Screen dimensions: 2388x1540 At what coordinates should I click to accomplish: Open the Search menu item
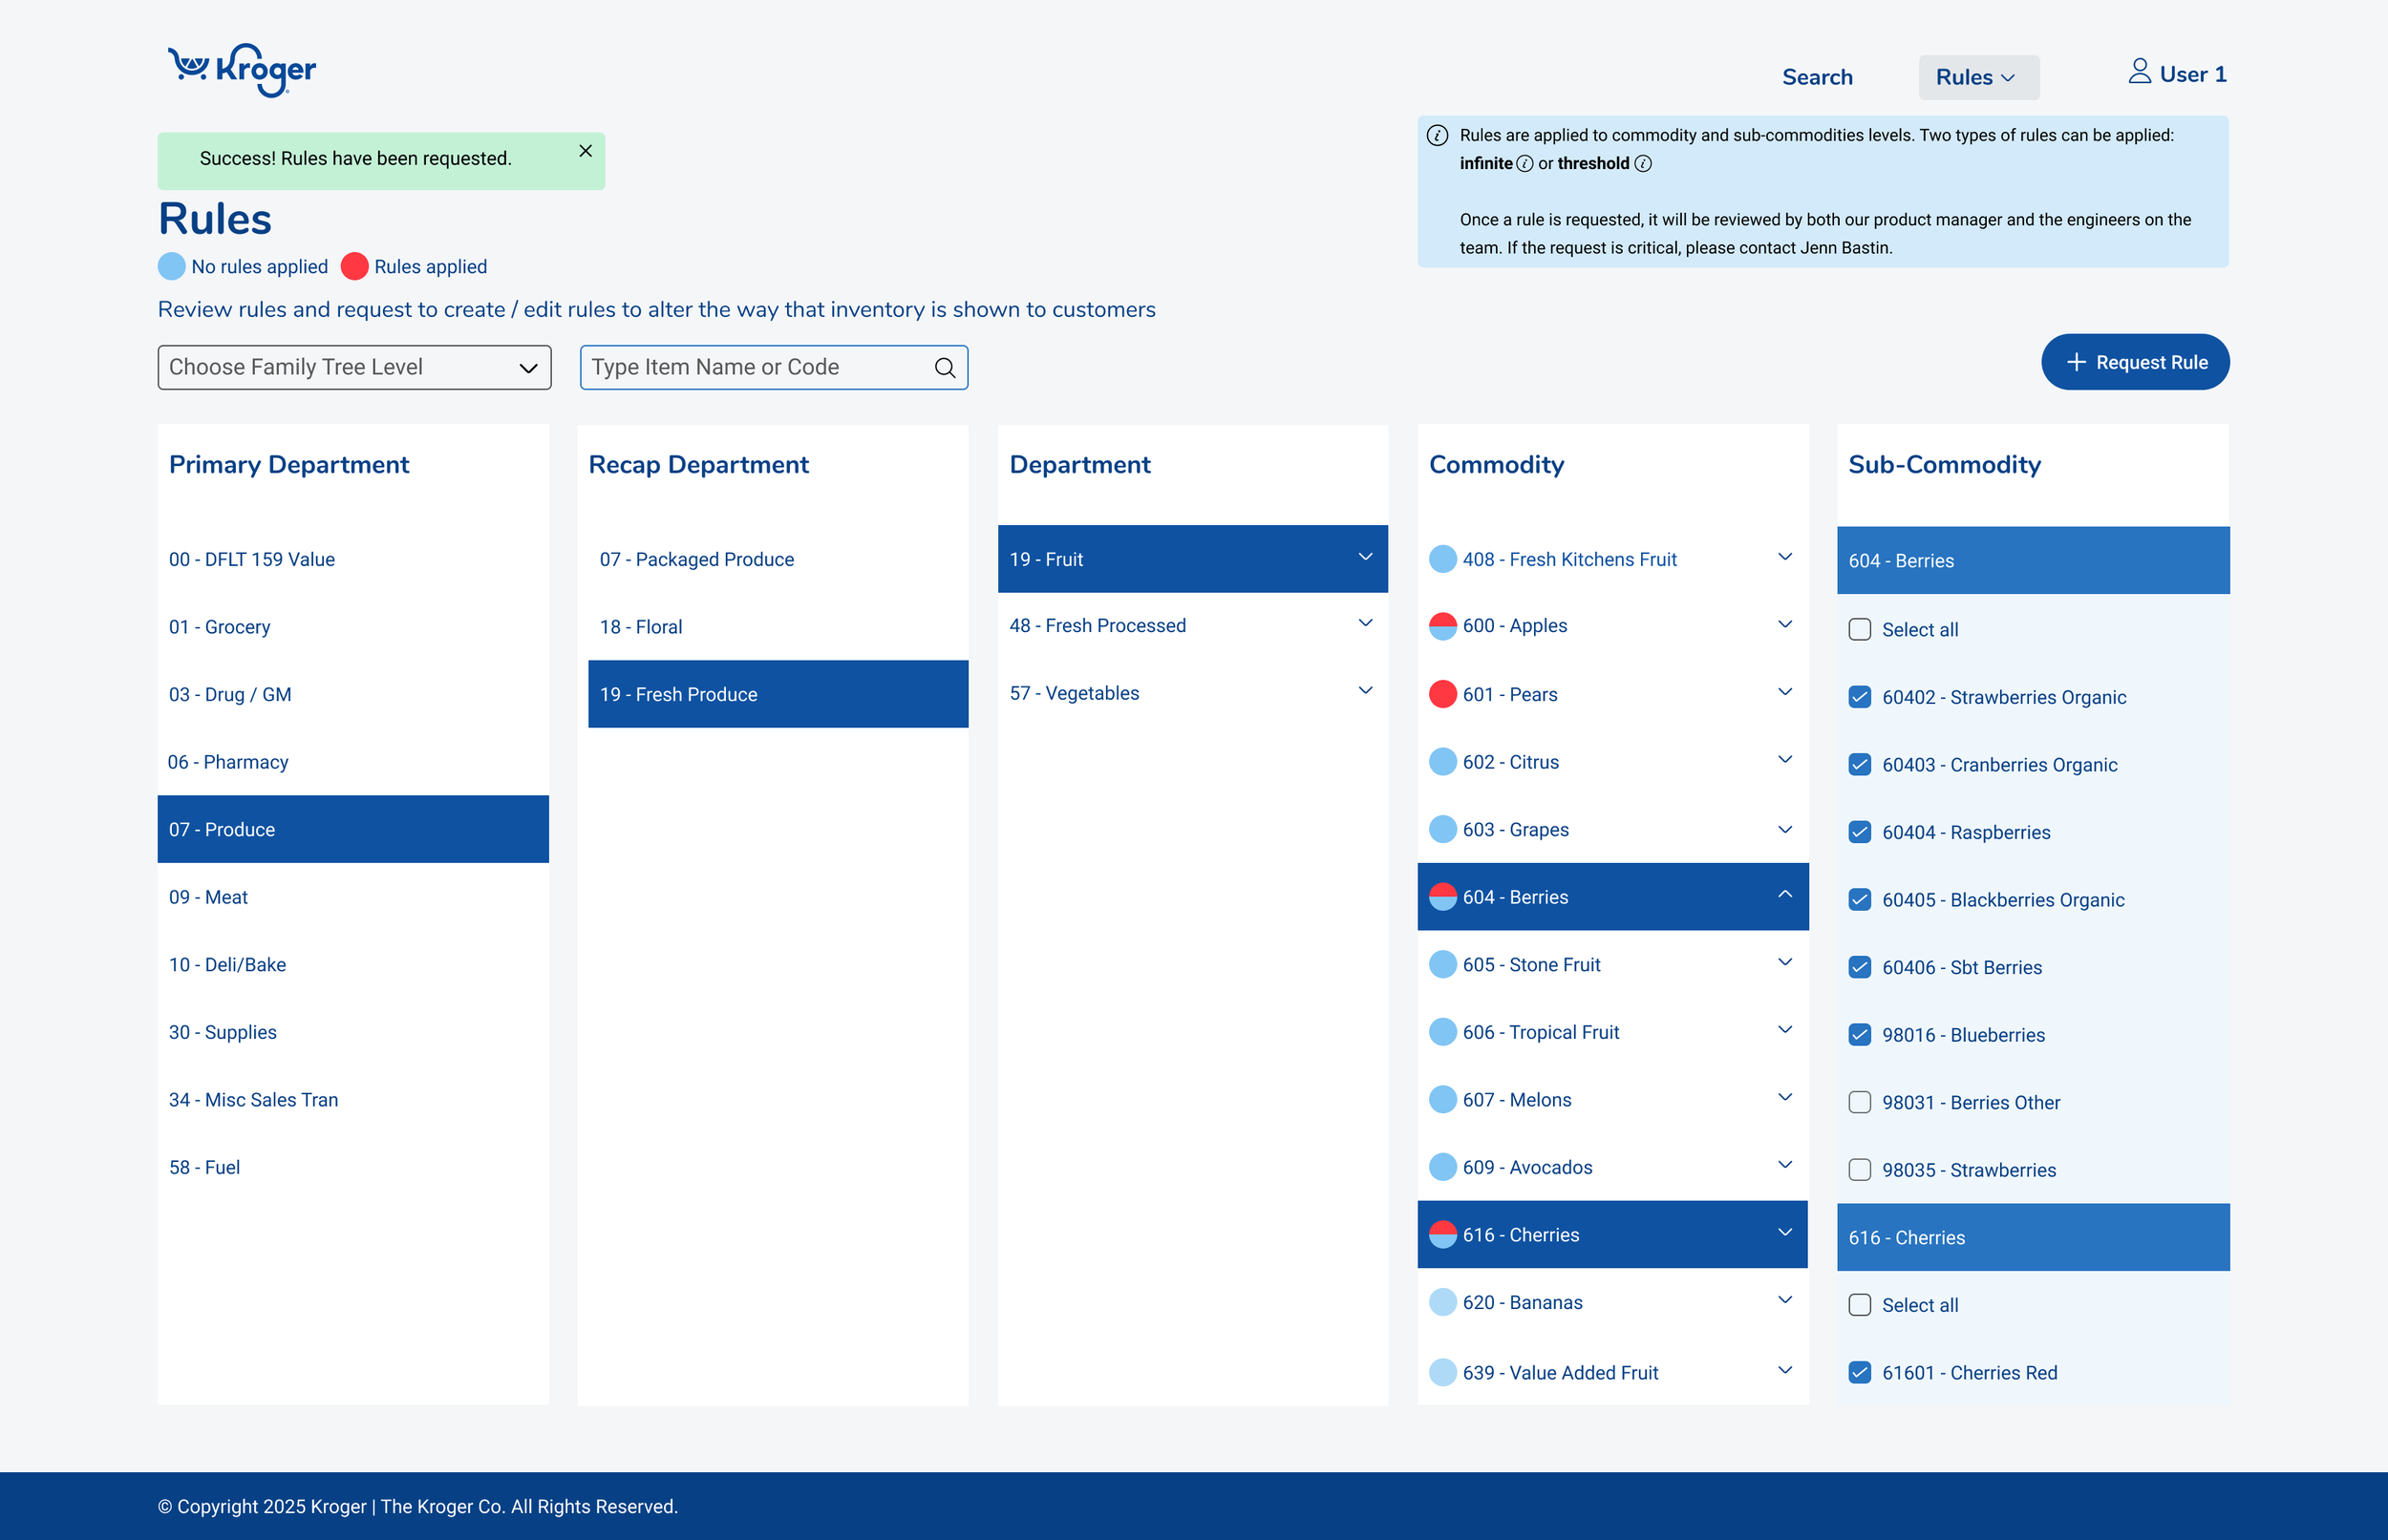coord(1817,77)
